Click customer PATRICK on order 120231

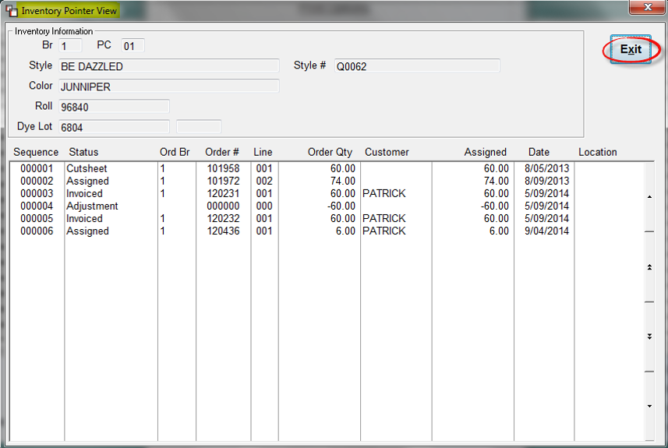[383, 193]
